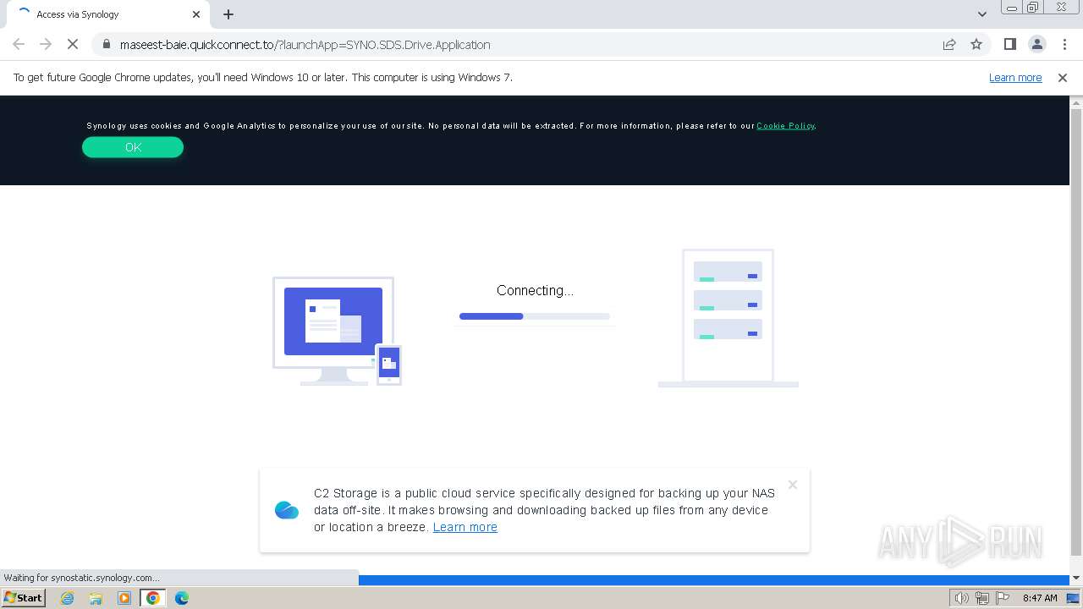Image resolution: width=1083 pixels, height=609 pixels.
Task: Close the Access via Synology tab
Action: pos(196,14)
